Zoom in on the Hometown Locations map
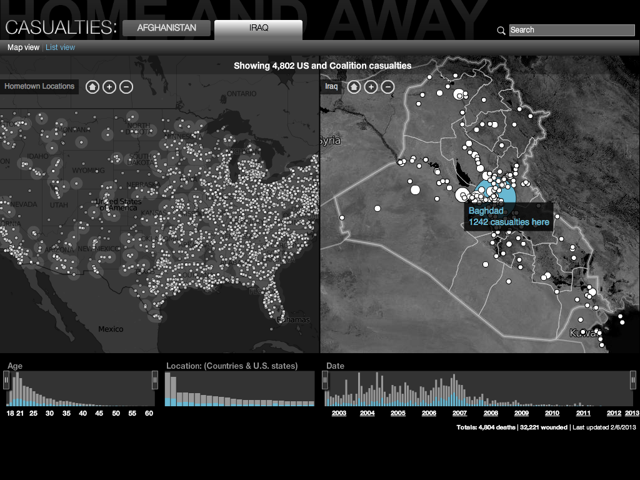 point(109,87)
